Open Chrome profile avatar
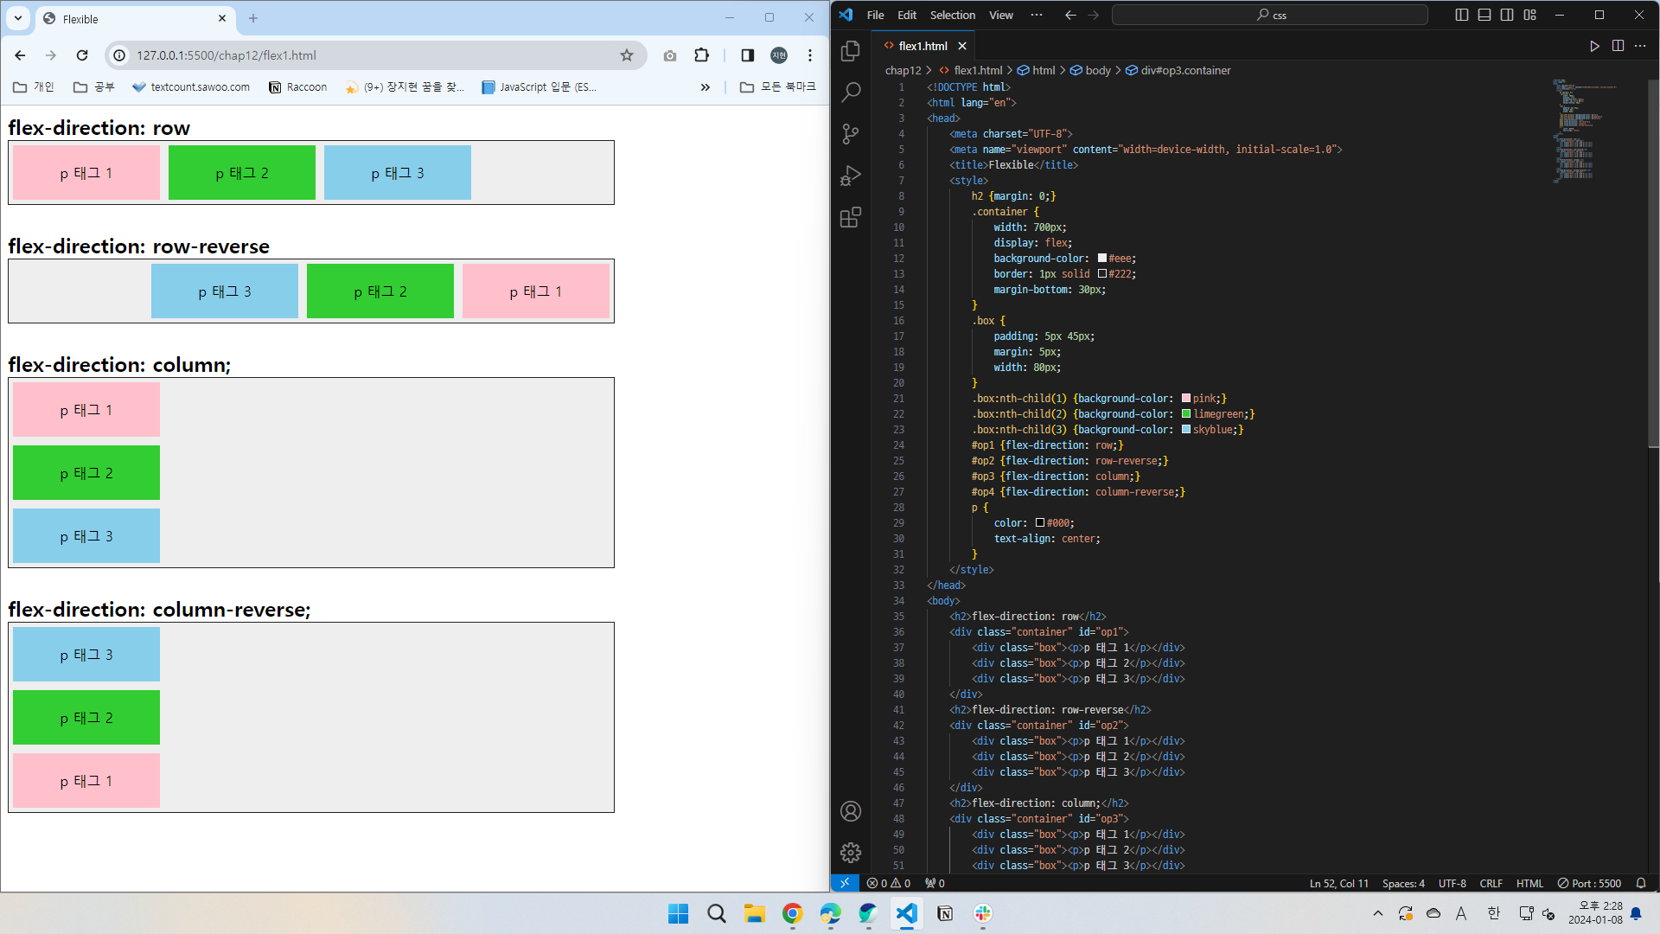This screenshot has height=934, width=1660. pyautogui.click(x=779, y=55)
